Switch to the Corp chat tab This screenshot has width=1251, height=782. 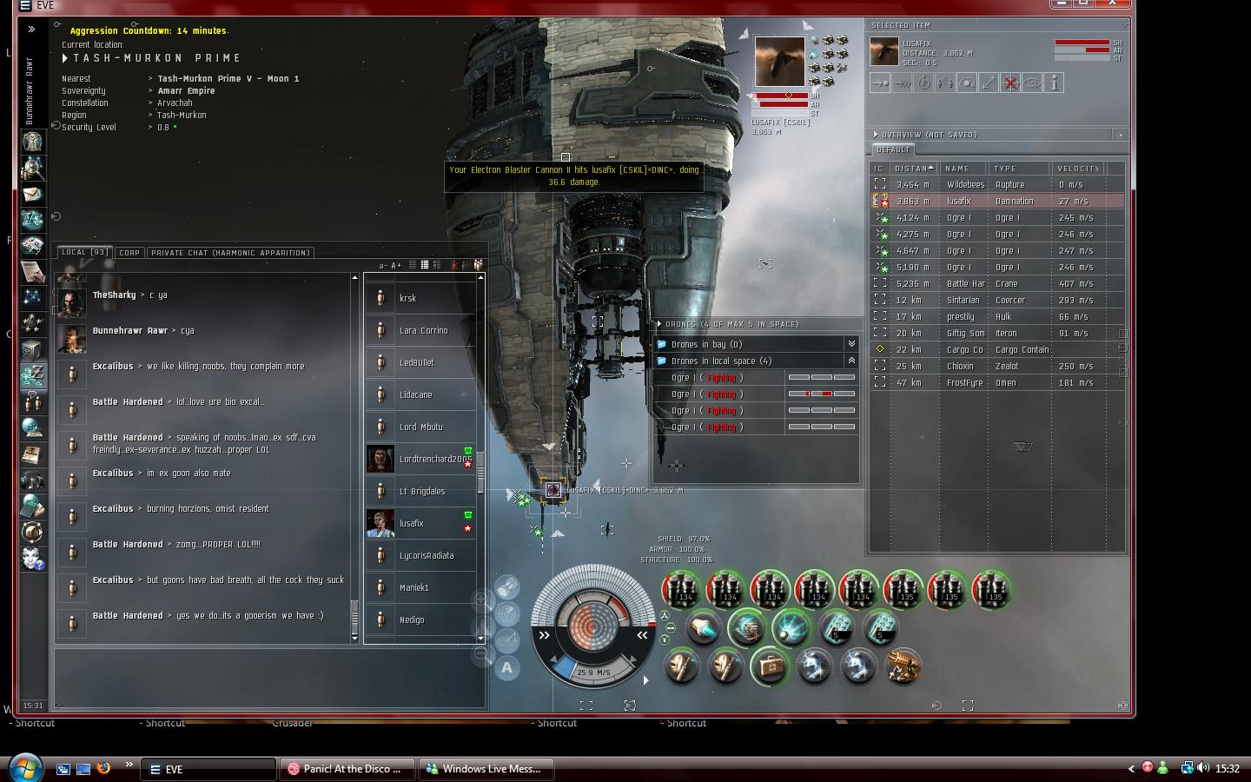click(129, 253)
